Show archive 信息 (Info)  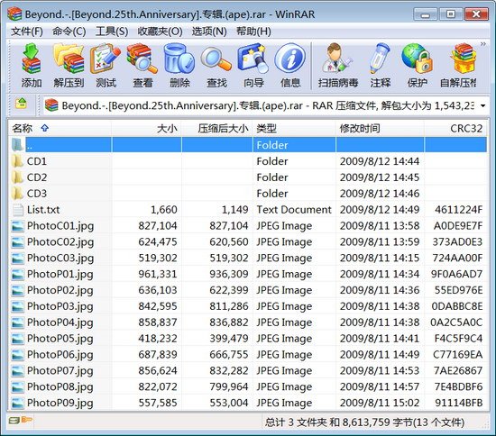[x=290, y=59]
